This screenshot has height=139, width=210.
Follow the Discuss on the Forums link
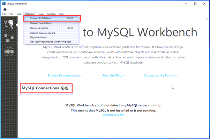[x=161, y=75]
